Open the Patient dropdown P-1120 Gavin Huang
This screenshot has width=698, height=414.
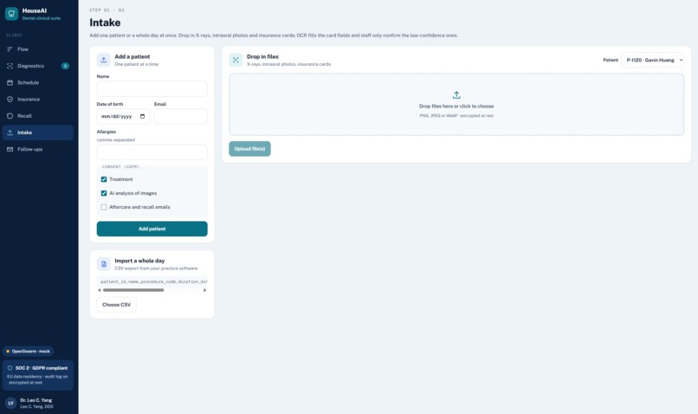pyautogui.click(x=653, y=60)
